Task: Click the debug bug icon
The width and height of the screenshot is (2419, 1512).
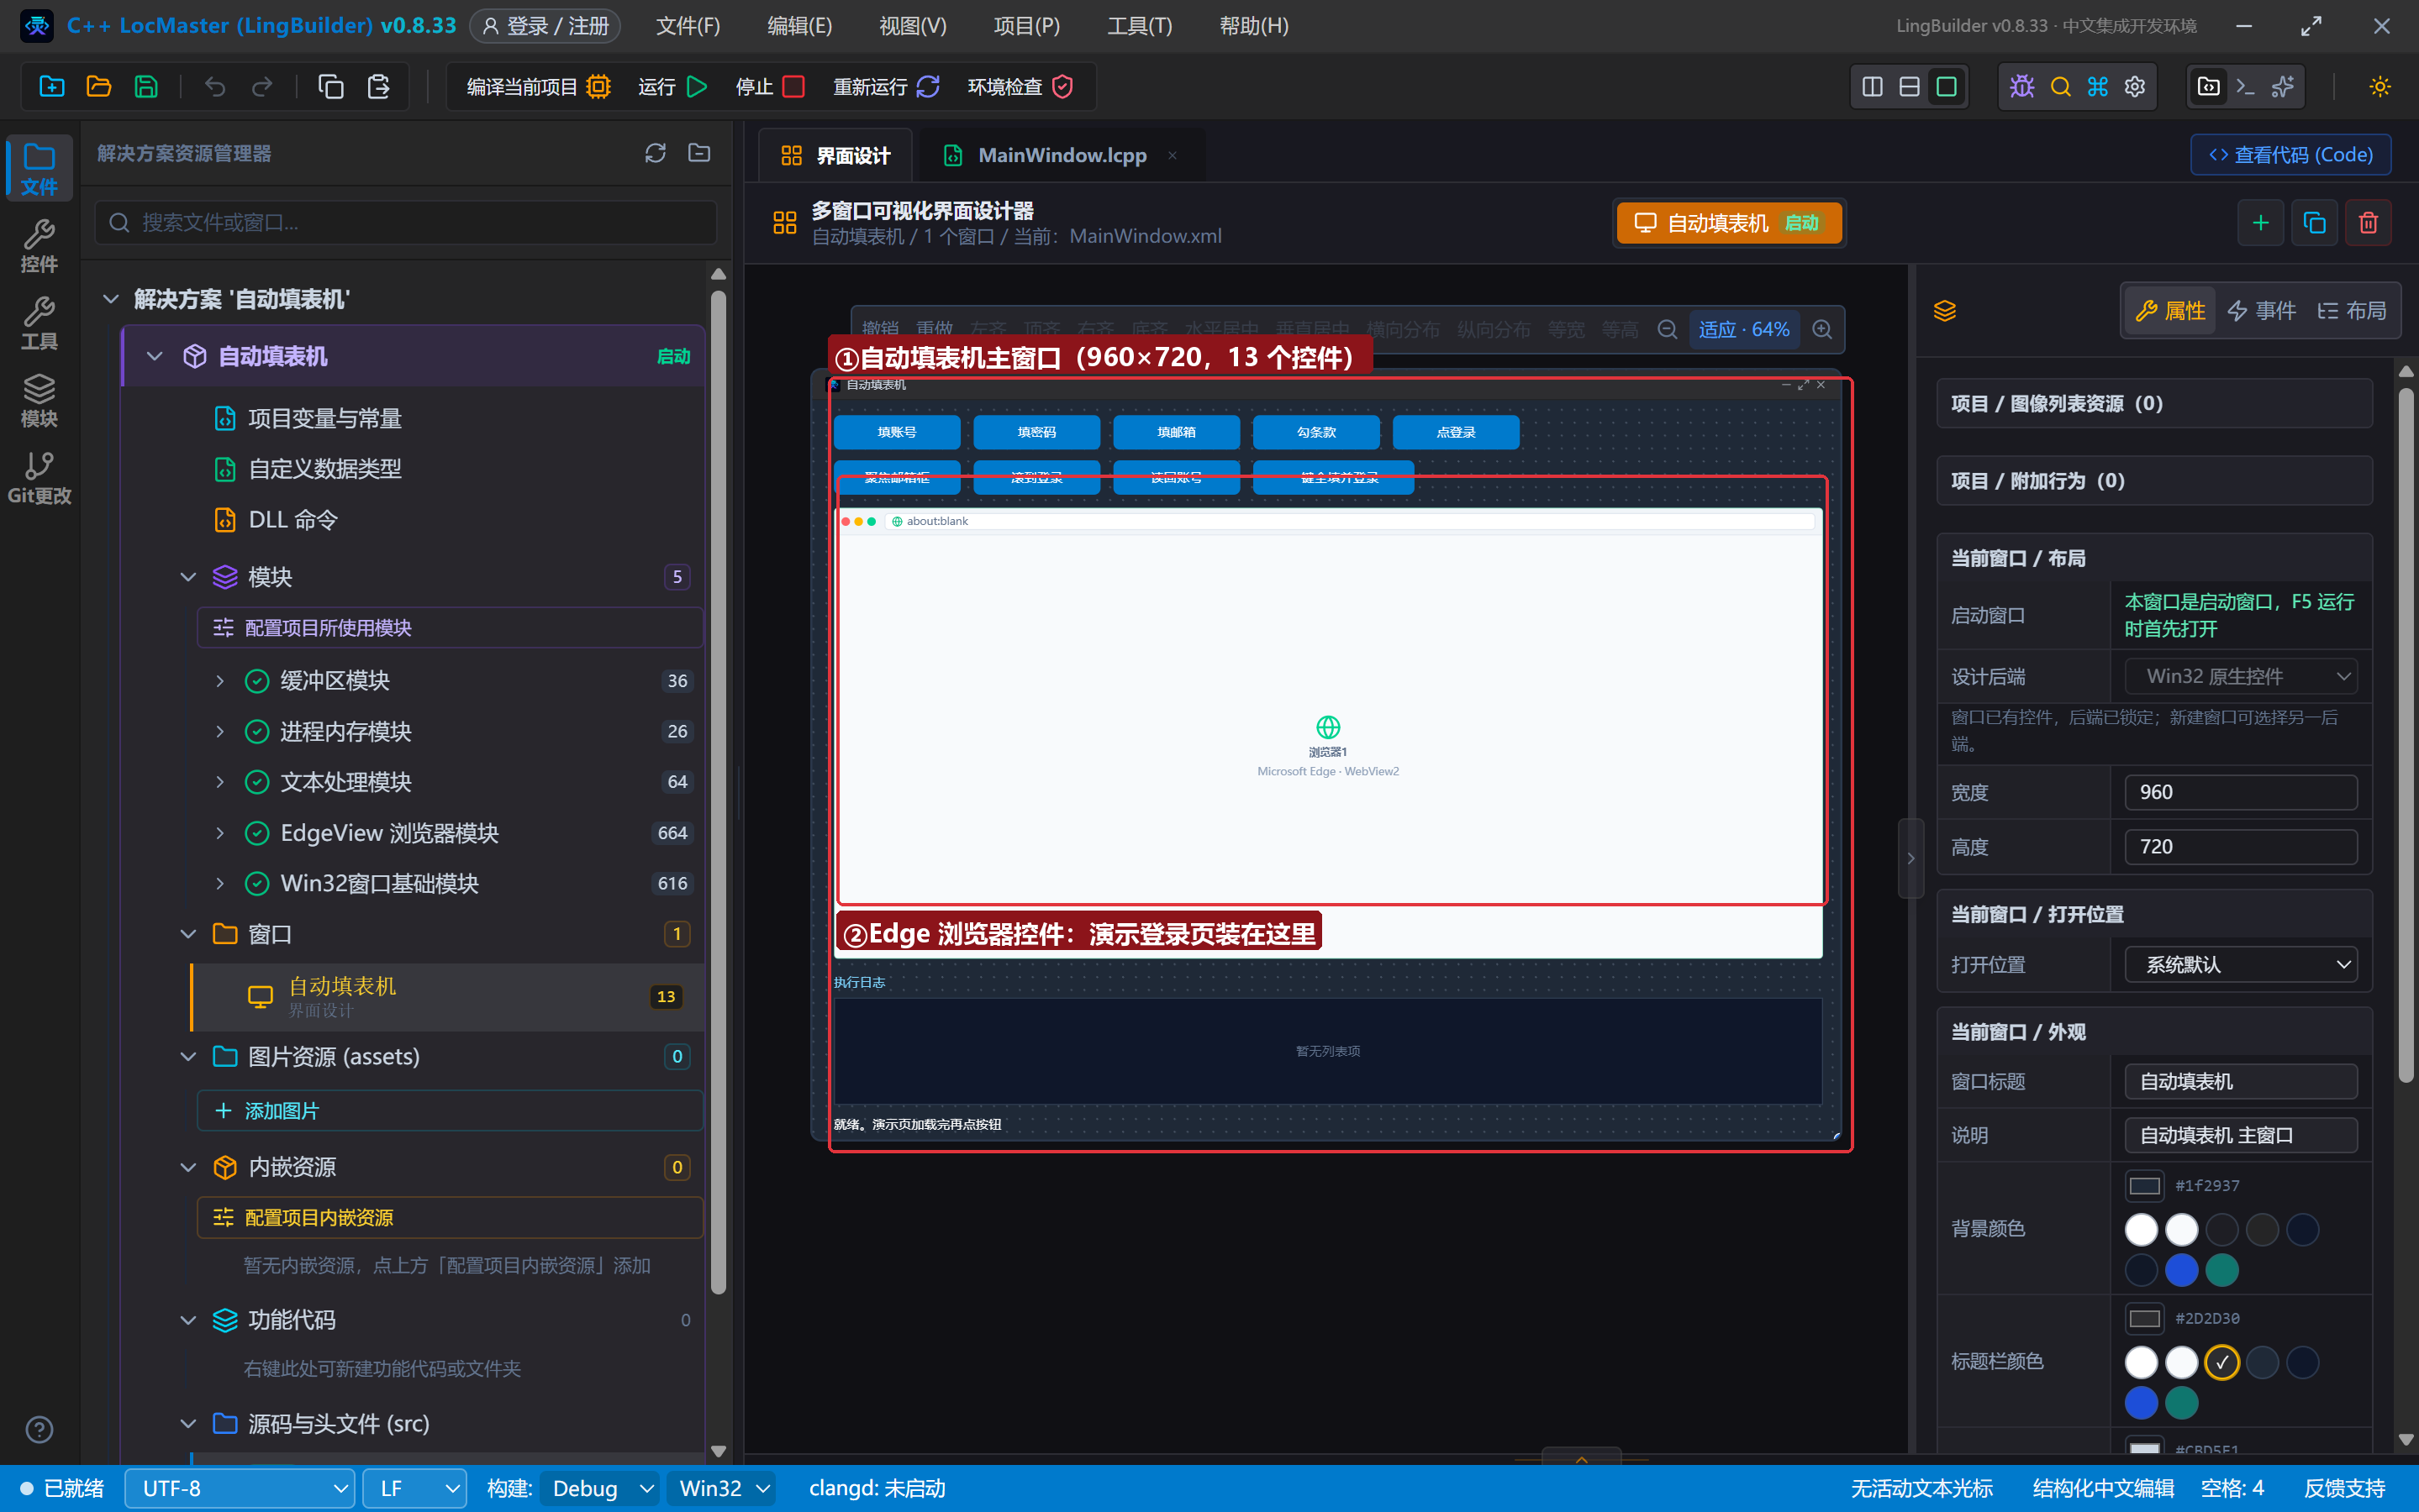Action: click(x=2021, y=87)
